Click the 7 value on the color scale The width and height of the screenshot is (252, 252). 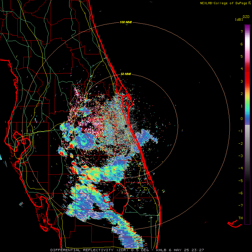click(242, 31)
